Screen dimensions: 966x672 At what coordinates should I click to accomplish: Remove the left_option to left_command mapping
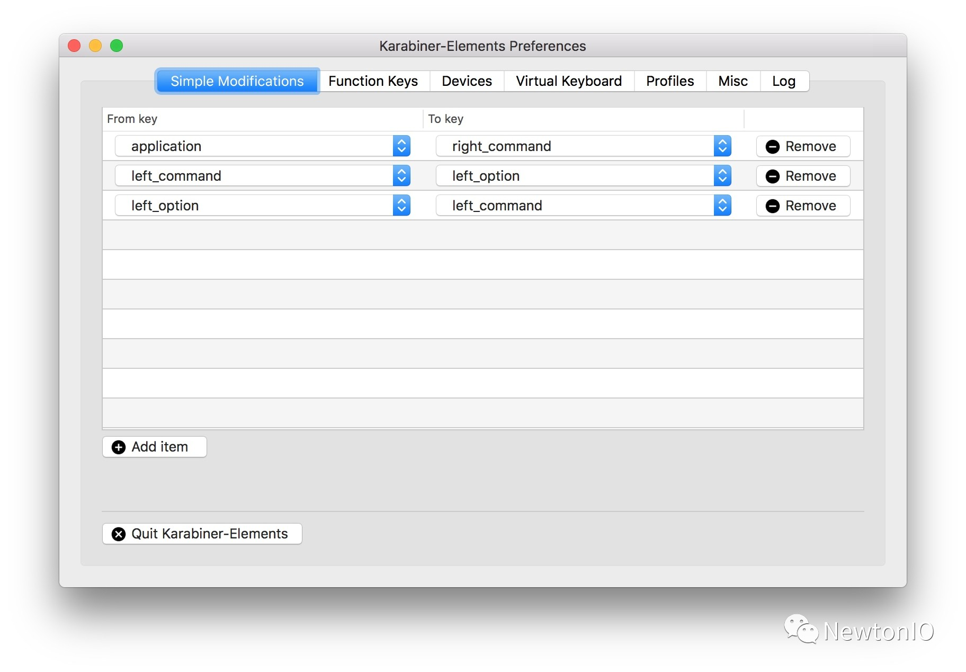pos(803,206)
